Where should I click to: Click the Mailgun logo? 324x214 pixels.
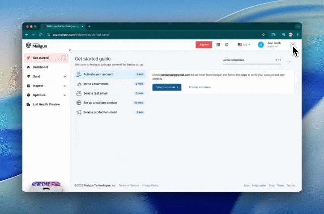(37, 45)
